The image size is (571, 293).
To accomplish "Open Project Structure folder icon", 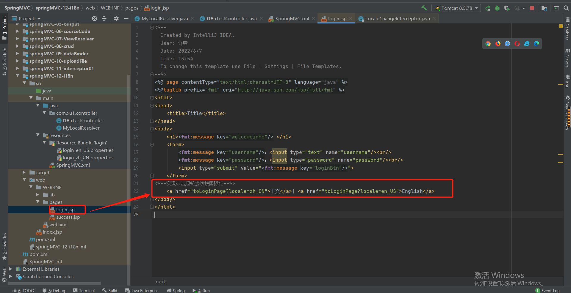I will pyautogui.click(x=544, y=8).
